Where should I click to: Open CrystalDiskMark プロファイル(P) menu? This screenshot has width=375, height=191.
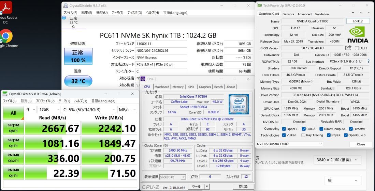pyautogui.click(x=45, y=101)
